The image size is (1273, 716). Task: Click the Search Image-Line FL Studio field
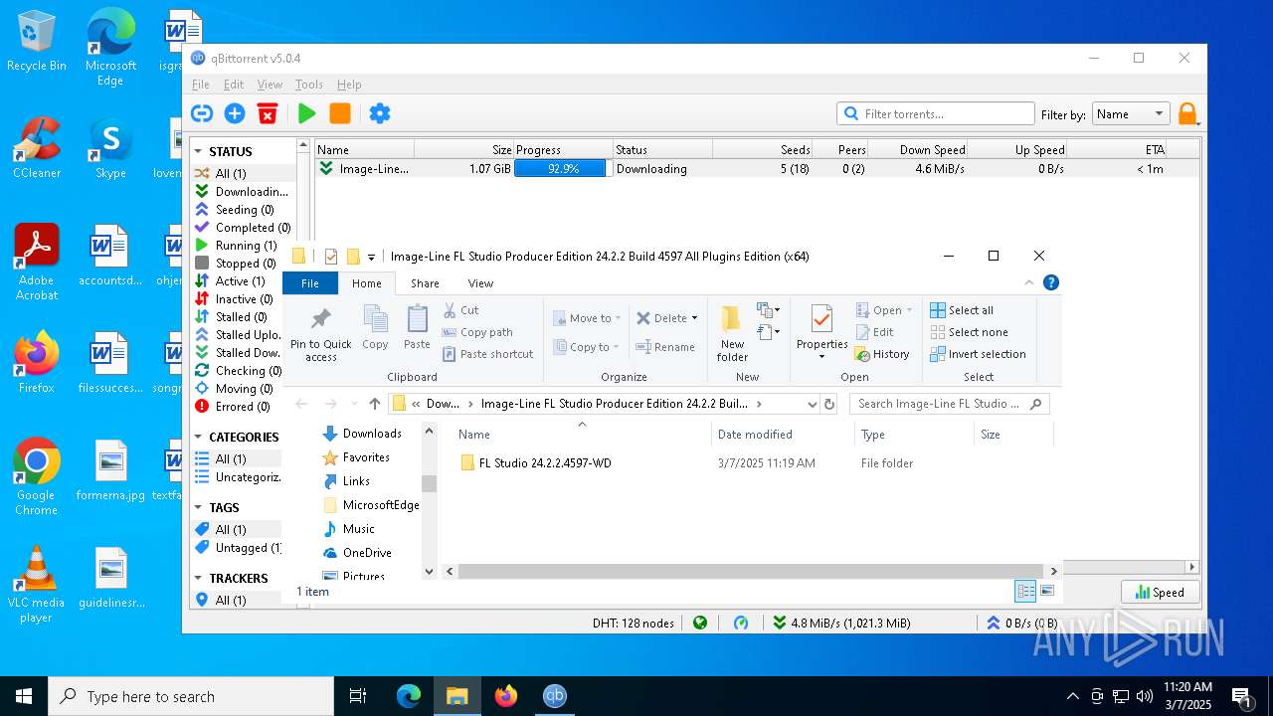949,404
